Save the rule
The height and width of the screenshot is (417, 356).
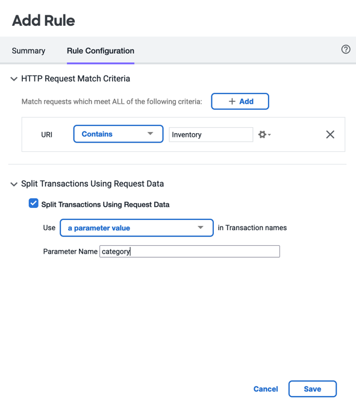(x=313, y=389)
